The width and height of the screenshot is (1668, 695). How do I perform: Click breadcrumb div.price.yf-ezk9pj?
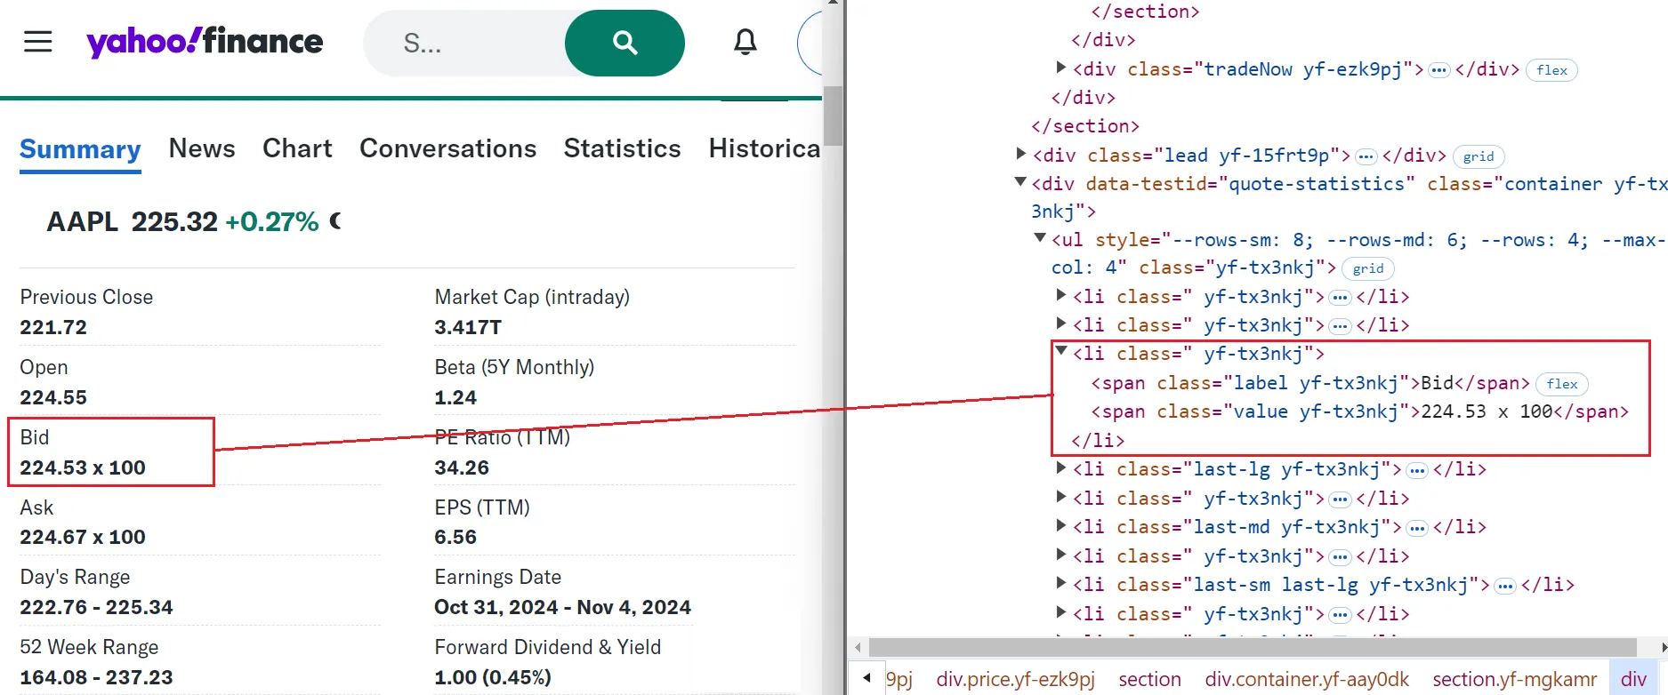coord(1015,679)
